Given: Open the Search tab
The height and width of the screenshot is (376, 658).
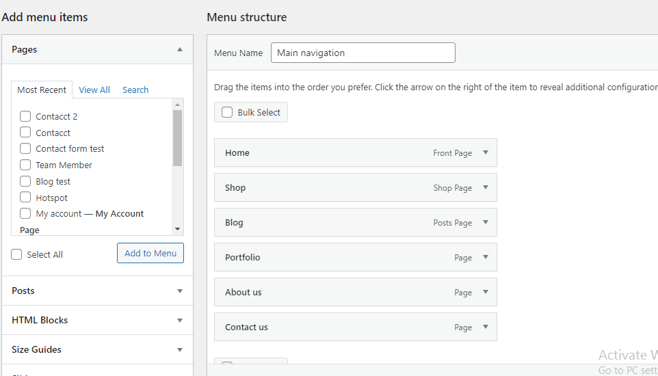Looking at the screenshot, I should tap(135, 90).
